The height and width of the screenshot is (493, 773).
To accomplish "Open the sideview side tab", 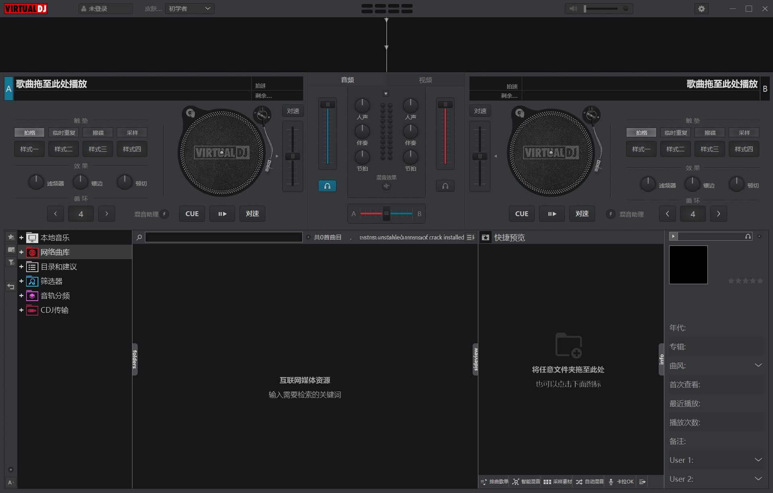I will 475,359.
